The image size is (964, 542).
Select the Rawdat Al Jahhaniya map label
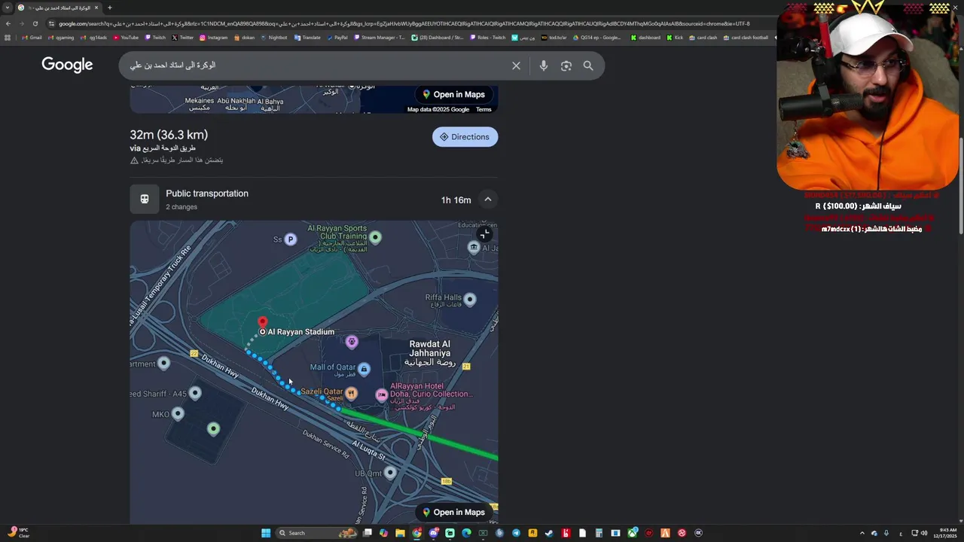click(432, 353)
